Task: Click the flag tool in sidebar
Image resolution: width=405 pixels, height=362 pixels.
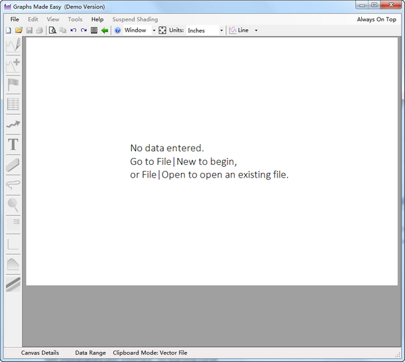Action: (x=13, y=84)
